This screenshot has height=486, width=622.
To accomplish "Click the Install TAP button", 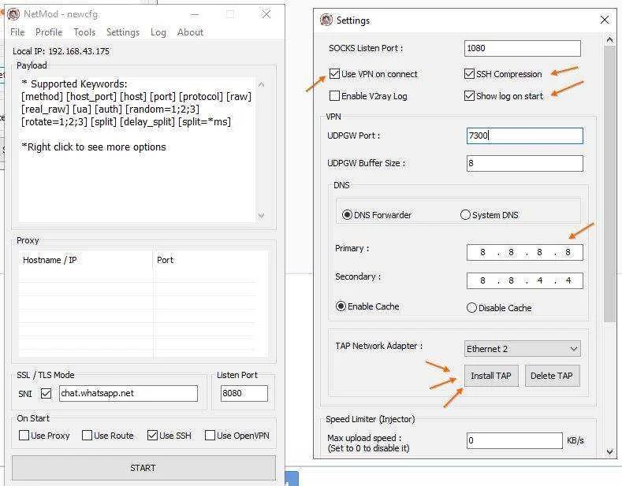I will (x=491, y=376).
